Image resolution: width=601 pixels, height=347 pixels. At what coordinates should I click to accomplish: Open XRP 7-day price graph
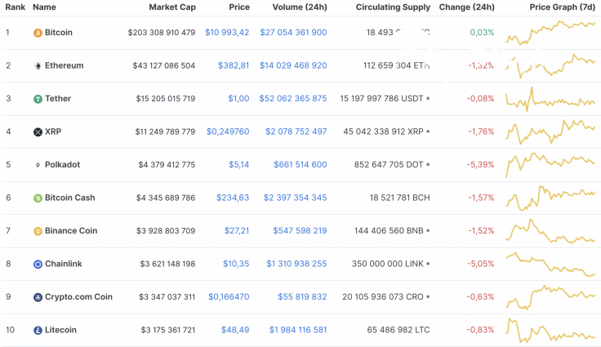(550, 132)
